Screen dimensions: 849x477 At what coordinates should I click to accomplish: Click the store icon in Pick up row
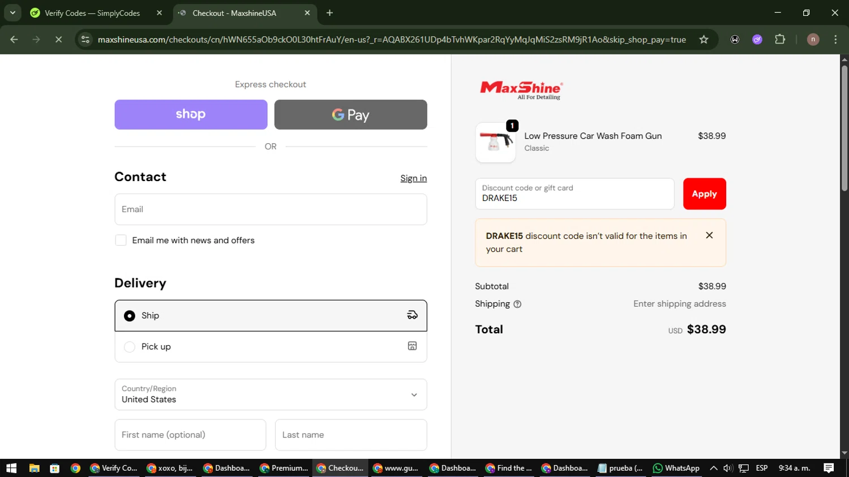412,346
